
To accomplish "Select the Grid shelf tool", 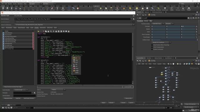I will [x=20, y=9].
